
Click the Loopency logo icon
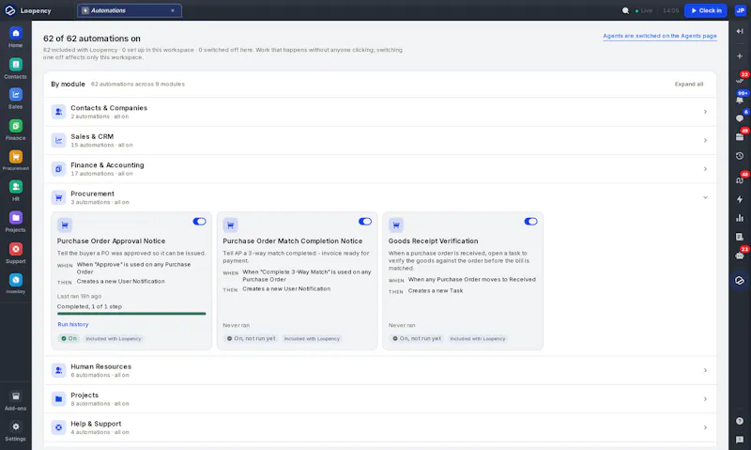(10, 10)
